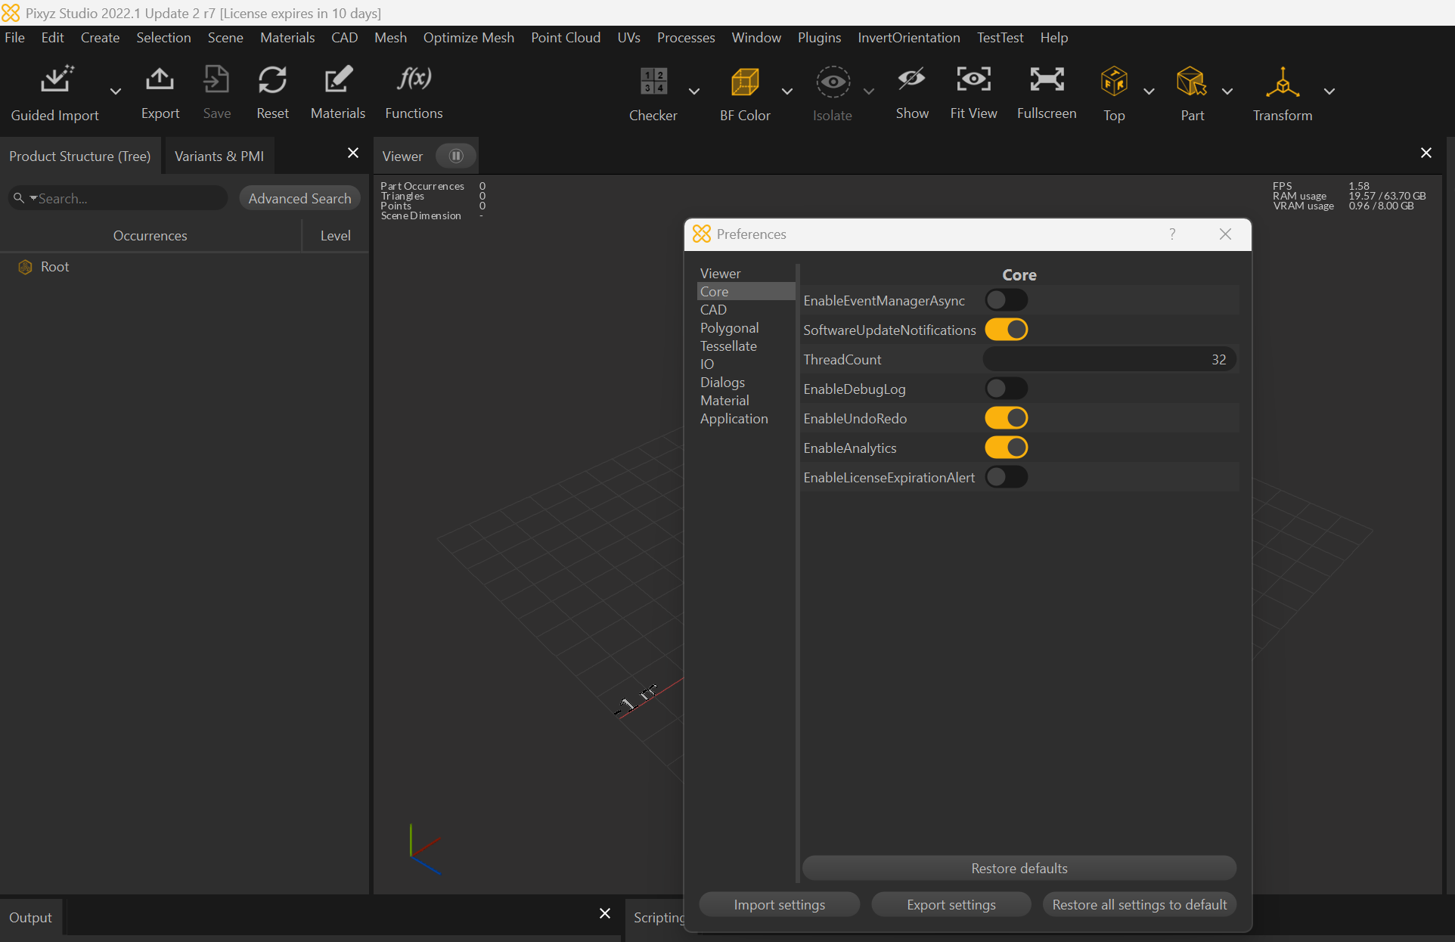
Task: Click the Advanced Search button
Action: (299, 198)
